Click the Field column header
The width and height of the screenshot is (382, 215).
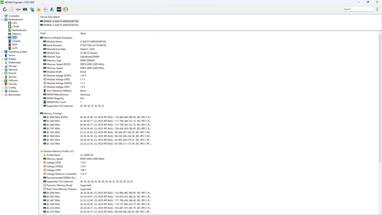[x=59, y=33]
